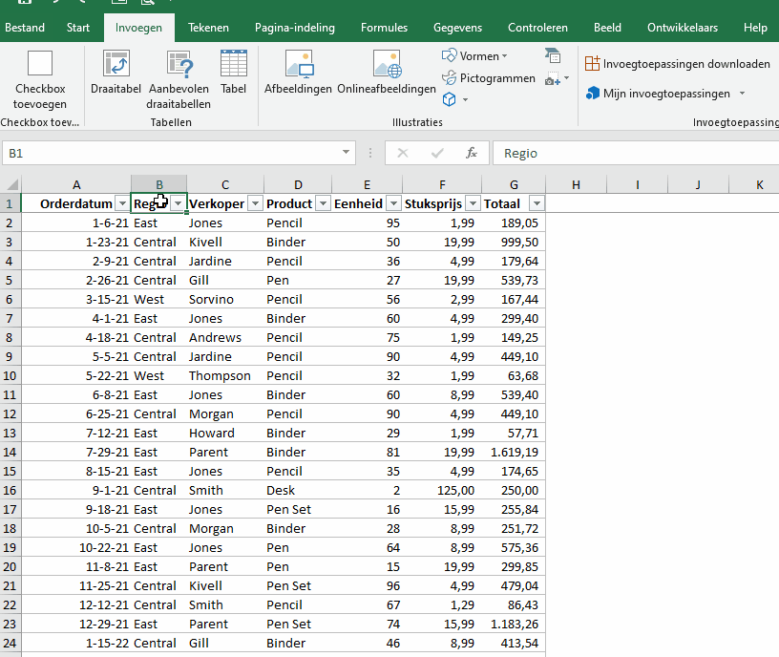The height and width of the screenshot is (657, 779).
Task: Open Aanbevolen draaitabellen
Action: tap(179, 79)
